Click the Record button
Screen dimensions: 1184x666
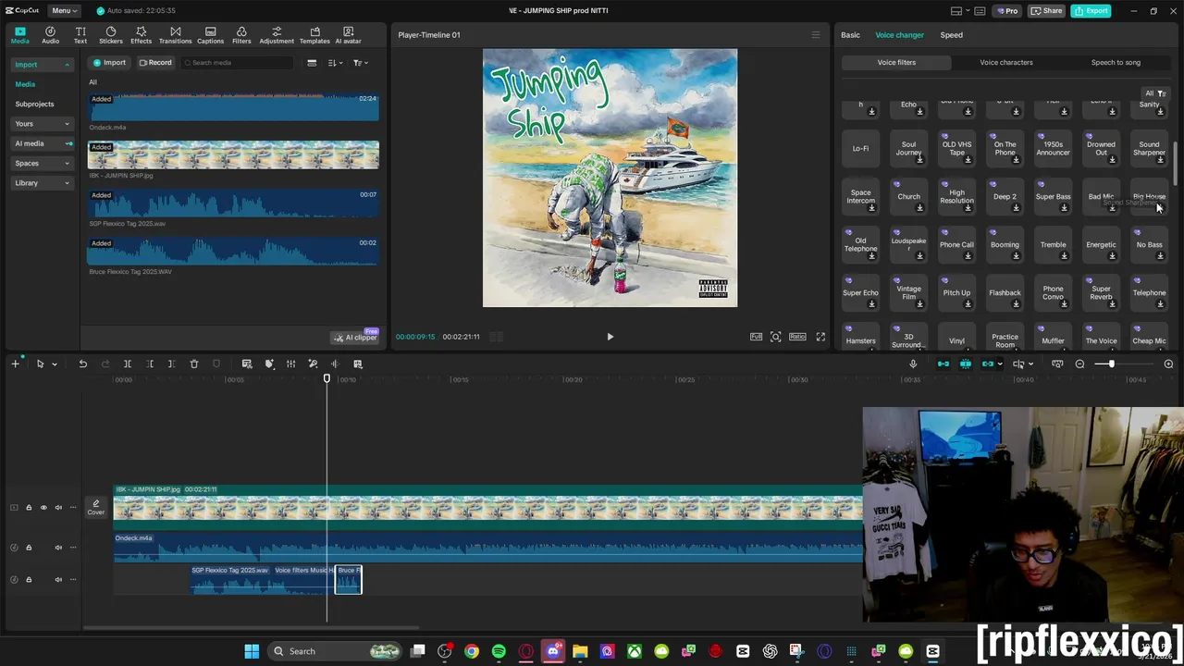pos(155,63)
